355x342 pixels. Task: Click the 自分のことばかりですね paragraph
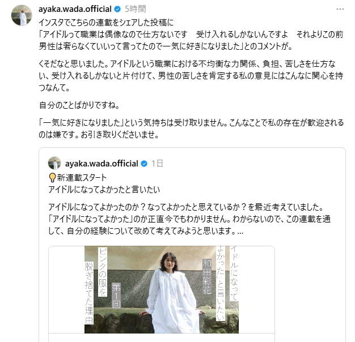(x=79, y=105)
